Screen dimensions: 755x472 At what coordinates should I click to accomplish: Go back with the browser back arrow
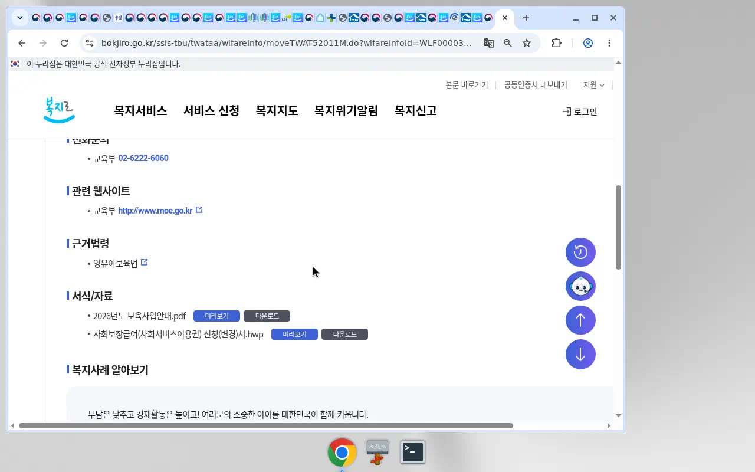[22, 43]
